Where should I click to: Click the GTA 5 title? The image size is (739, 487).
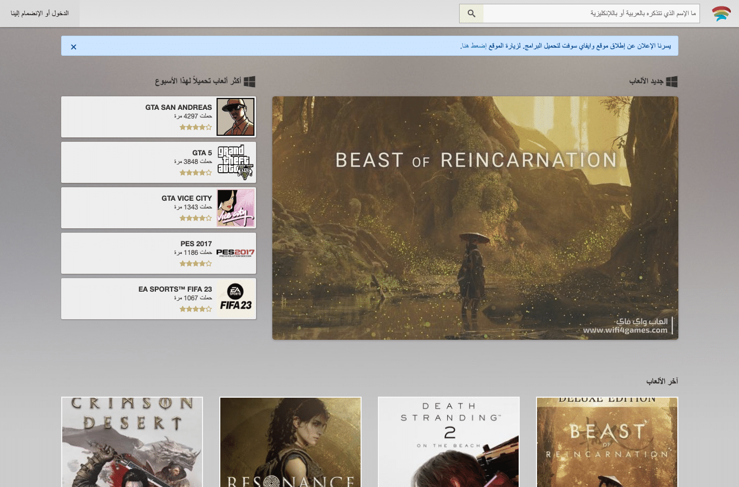202,153
